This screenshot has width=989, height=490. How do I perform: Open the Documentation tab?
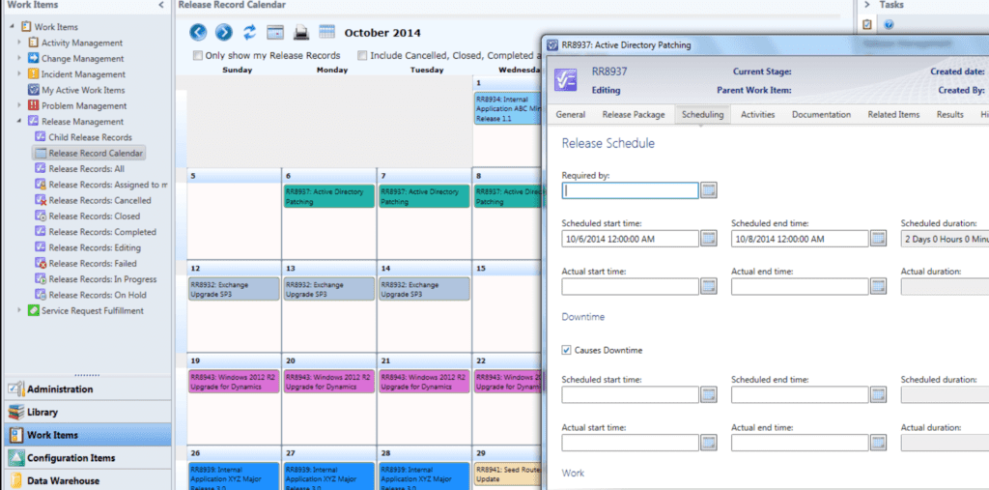(x=821, y=114)
